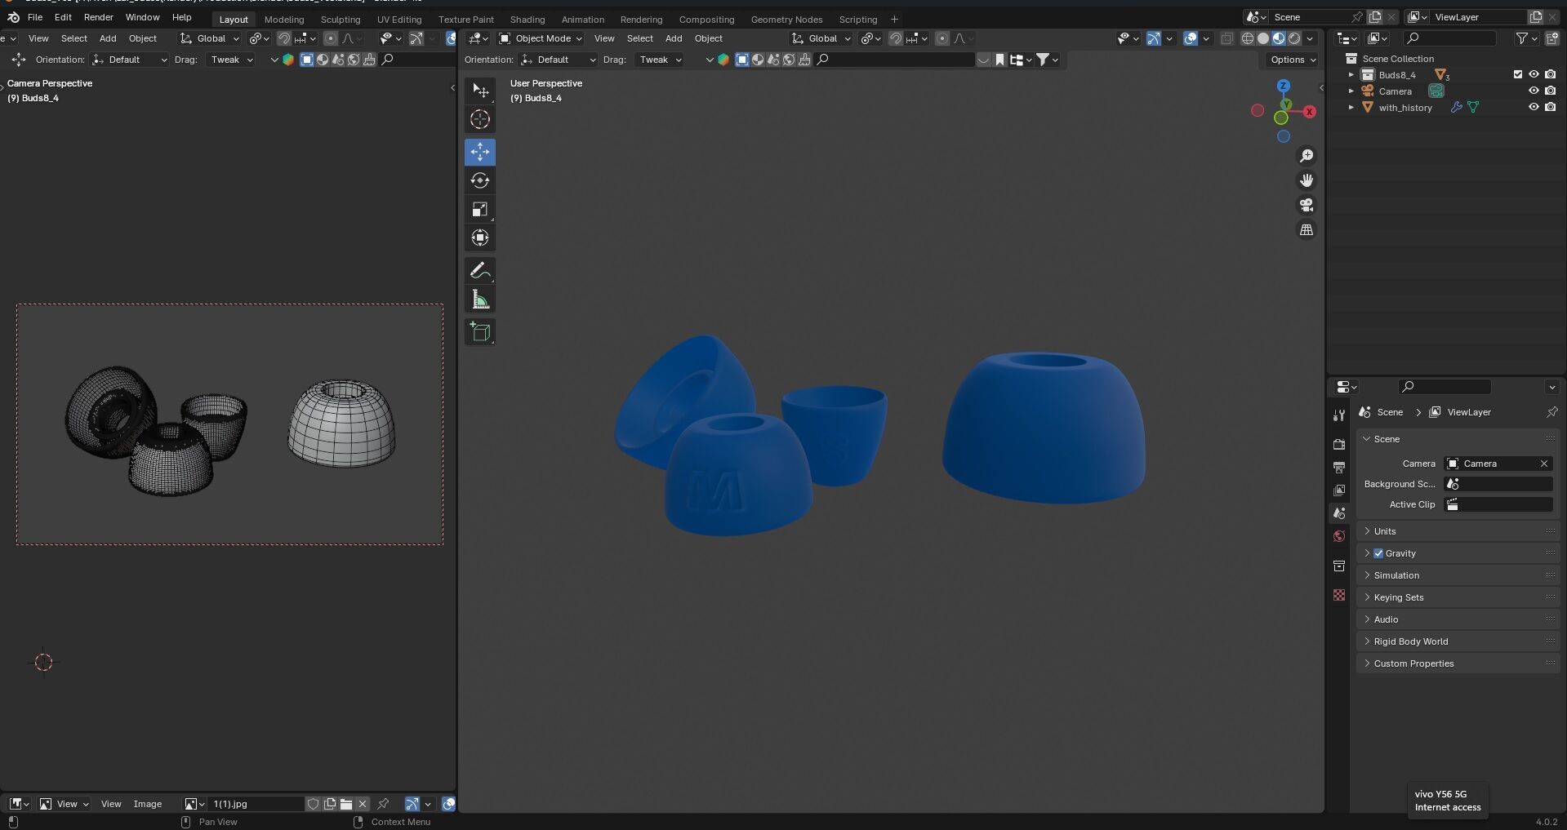
Task: Add a workspace with the plus button
Action: [894, 20]
